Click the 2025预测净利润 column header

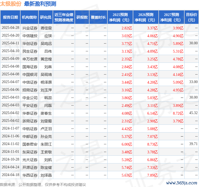(120, 17)
